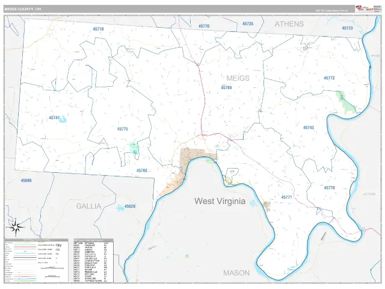The width and height of the screenshot is (385, 289).
Task: Click the ZIP code 45620 label
Action: [x=130, y=207]
